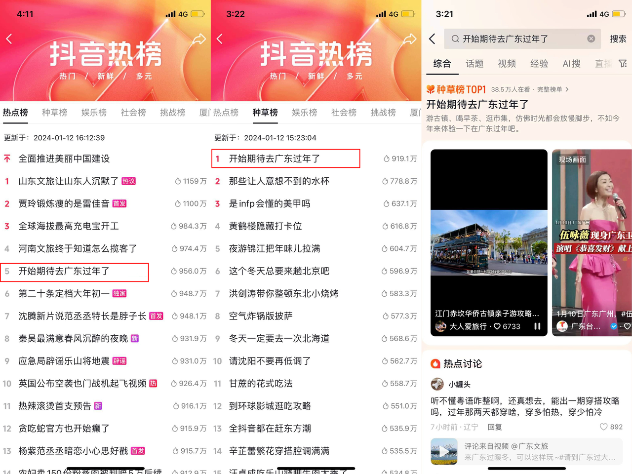Reply to 小罐头's comment
The height and width of the screenshot is (474, 632).
pyautogui.click(x=495, y=427)
